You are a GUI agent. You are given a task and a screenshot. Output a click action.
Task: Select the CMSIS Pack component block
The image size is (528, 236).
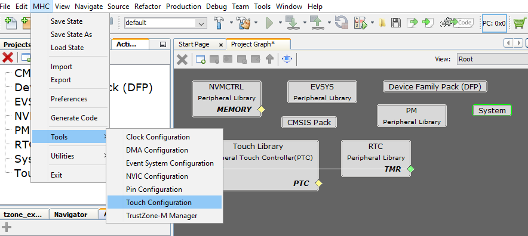309,122
